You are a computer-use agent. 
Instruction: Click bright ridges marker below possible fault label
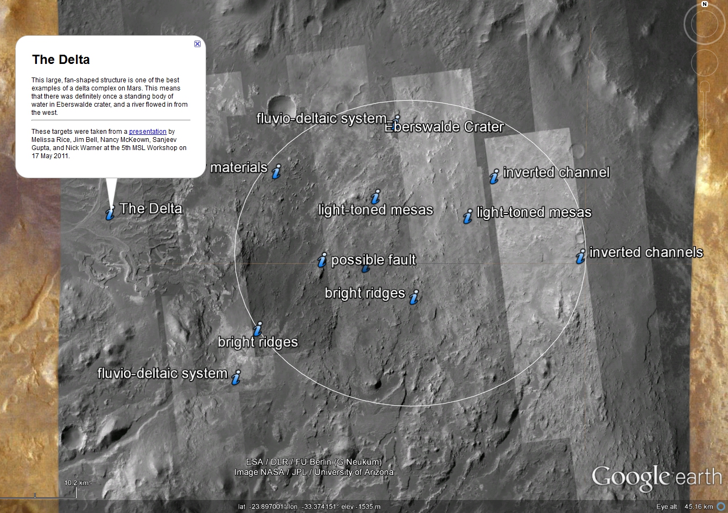[414, 297]
